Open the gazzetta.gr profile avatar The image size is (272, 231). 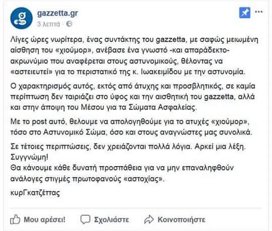pyautogui.click(x=21, y=18)
